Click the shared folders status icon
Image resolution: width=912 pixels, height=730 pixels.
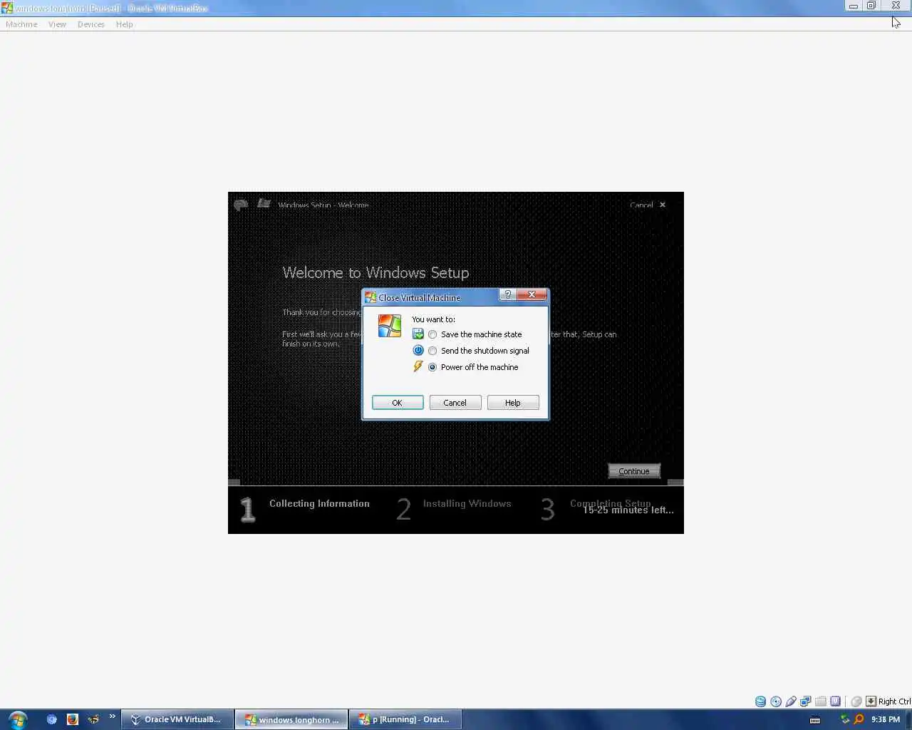pyautogui.click(x=821, y=701)
